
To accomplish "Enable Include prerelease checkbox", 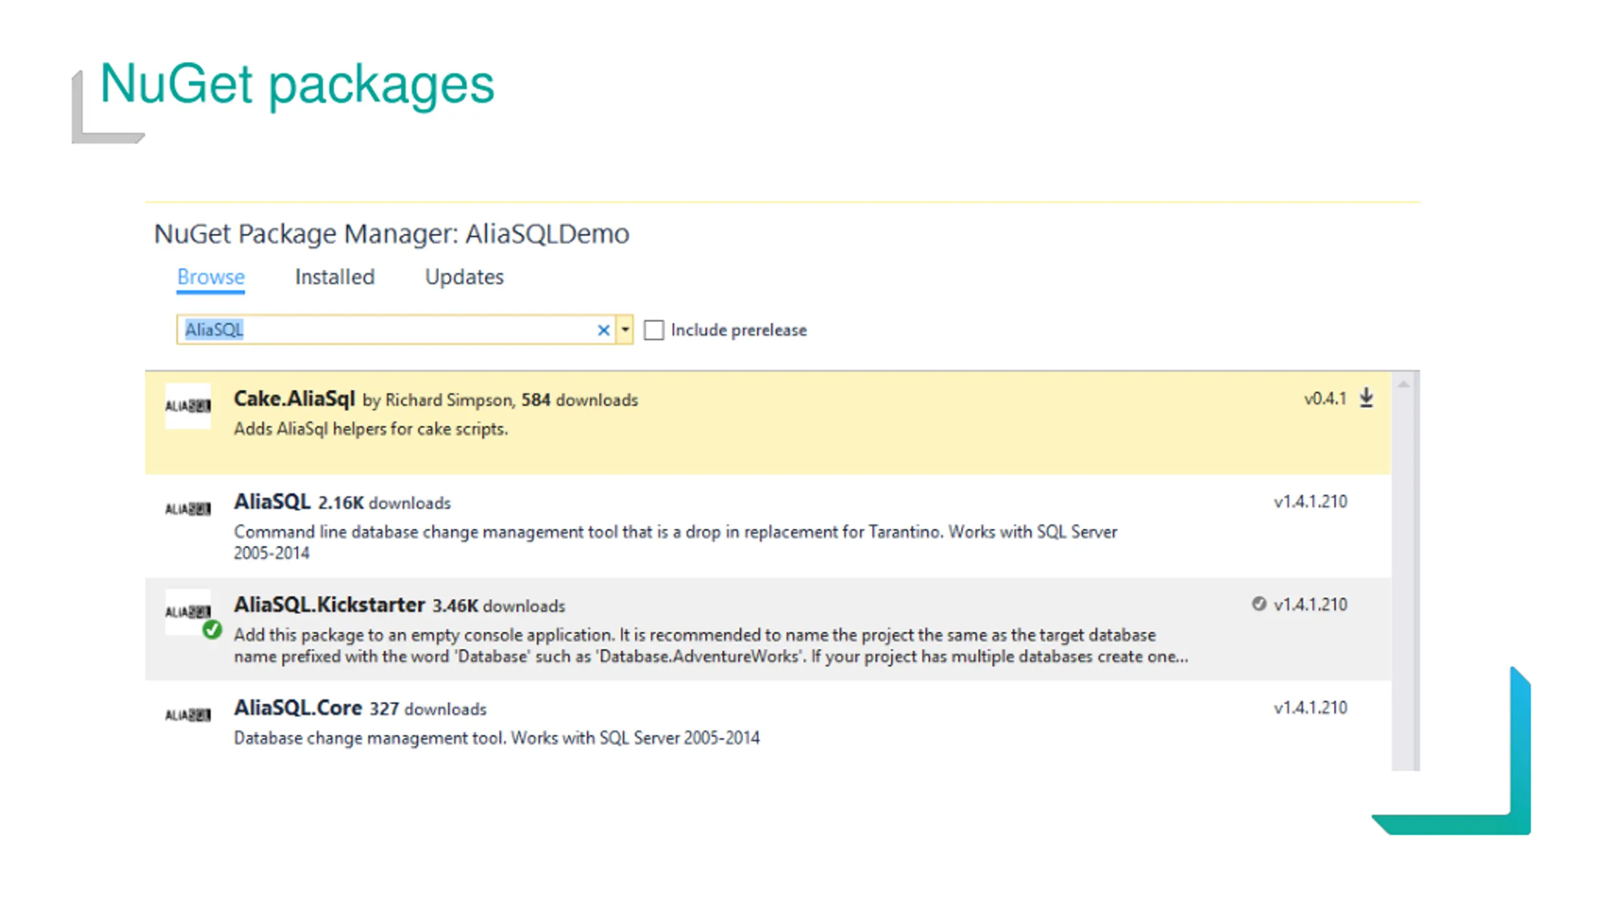I will pyautogui.click(x=654, y=330).
